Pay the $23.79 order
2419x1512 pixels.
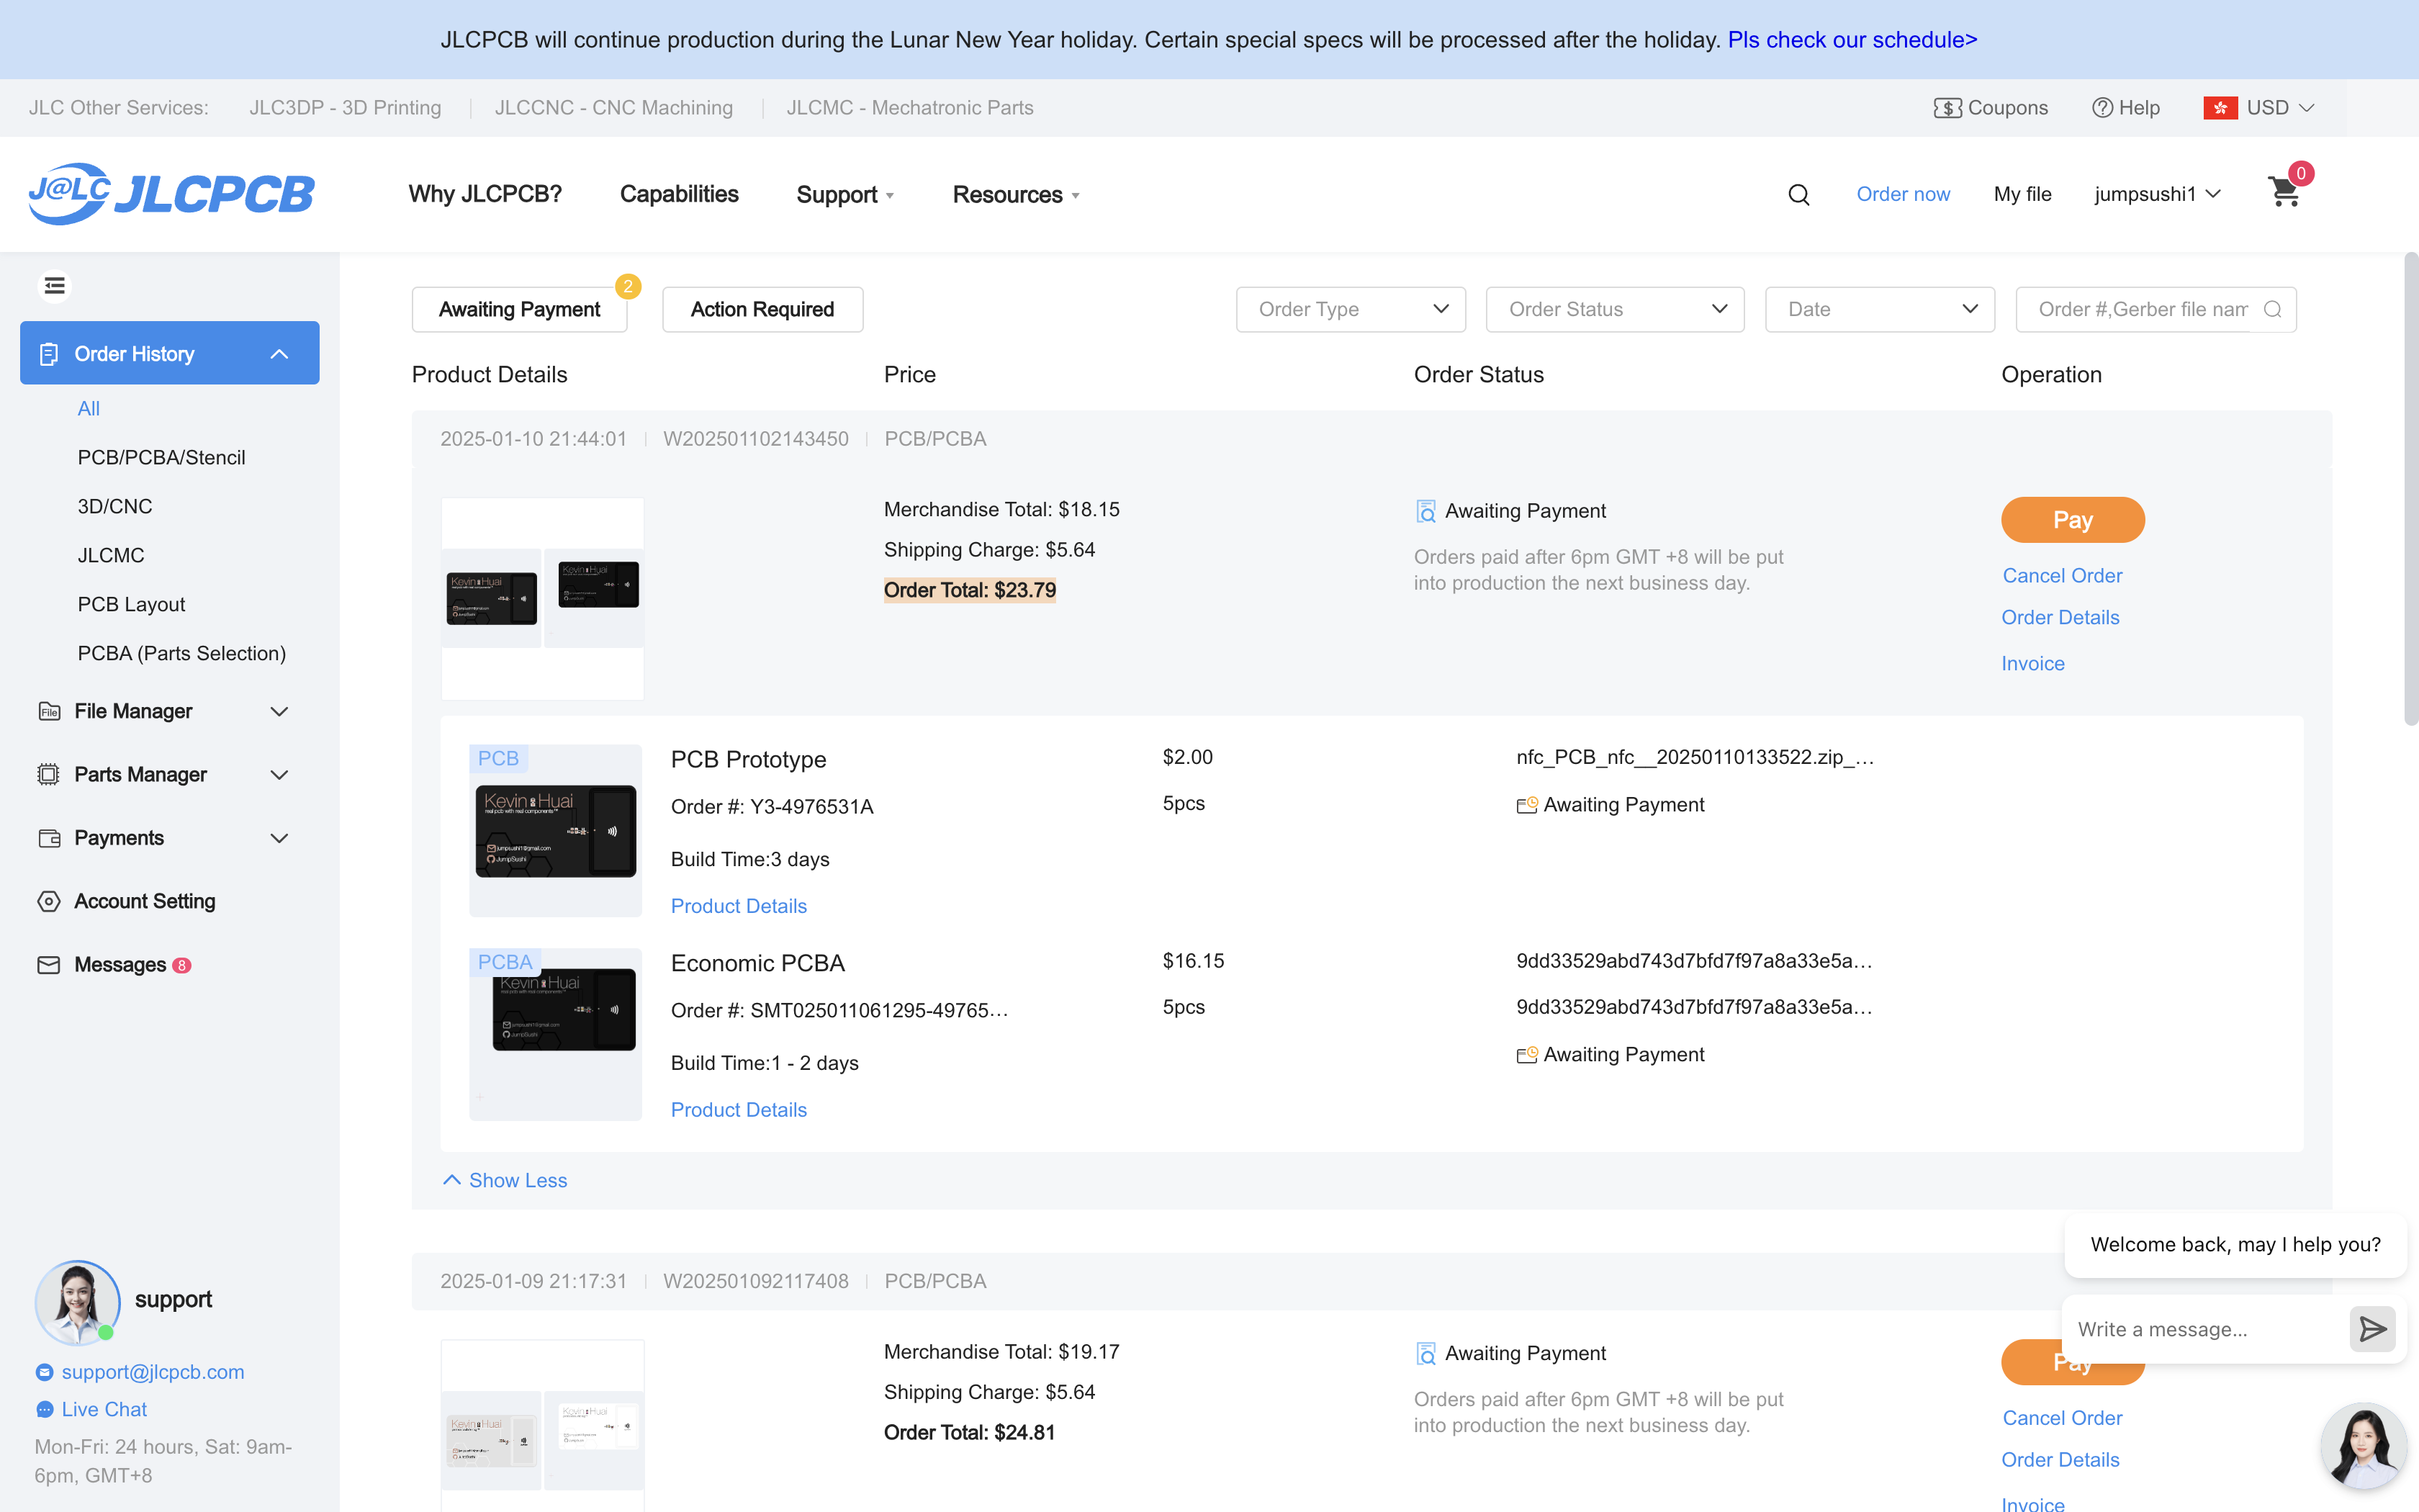(2072, 519)
